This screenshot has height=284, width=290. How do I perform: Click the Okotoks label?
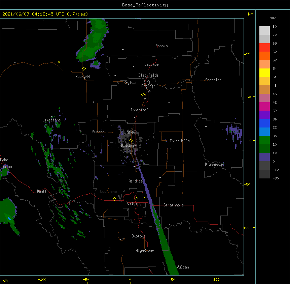coord(139,236)
